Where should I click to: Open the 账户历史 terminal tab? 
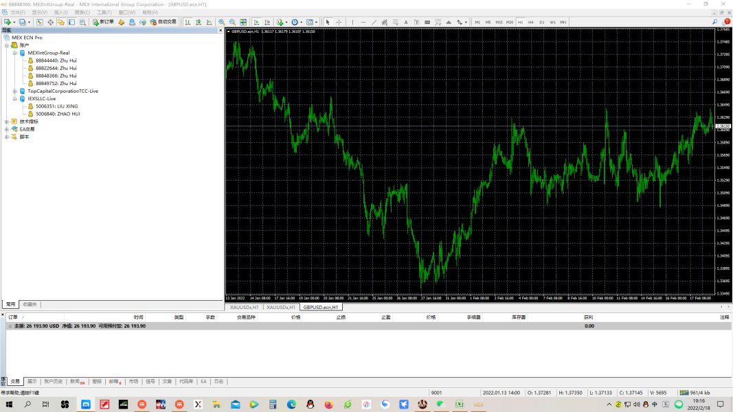coord(54,381)
